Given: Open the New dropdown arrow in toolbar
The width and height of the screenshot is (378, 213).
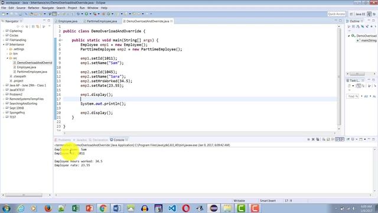Looking at the screenshot, I should pos(7,14).
